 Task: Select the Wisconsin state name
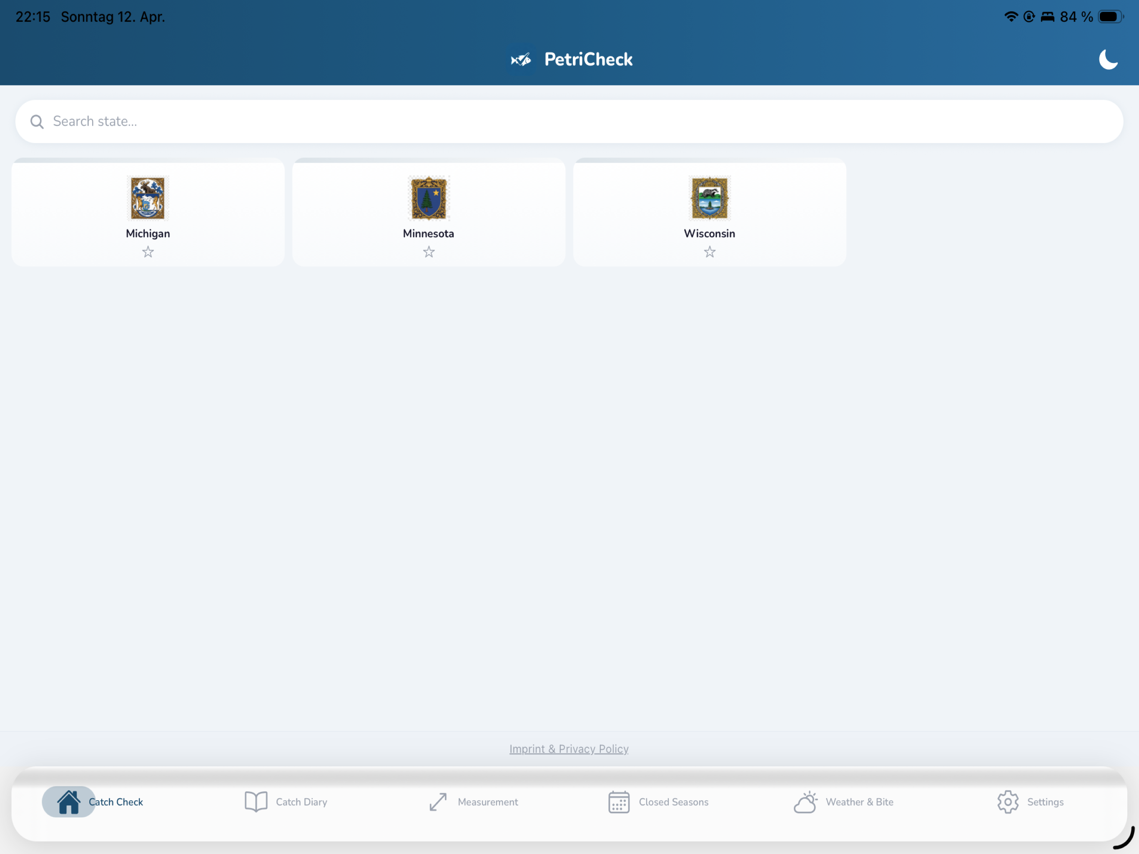pyautogui.click(x=710, y=234)
